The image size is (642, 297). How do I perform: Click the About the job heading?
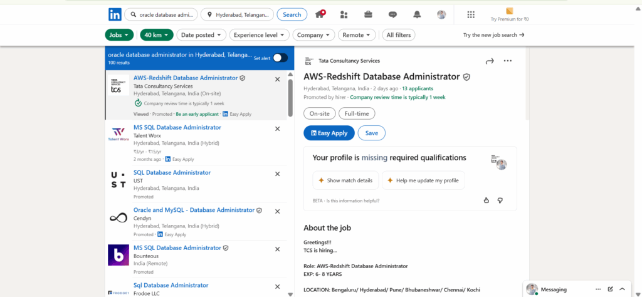327,228
